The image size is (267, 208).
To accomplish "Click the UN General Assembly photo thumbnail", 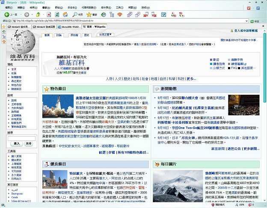I will click(243, 105).
